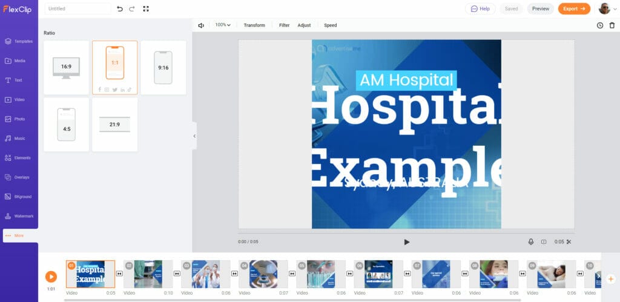Select storyboard clip 05 thumbnail
This screenshot has height=302, width=620.
pos(321,274)
